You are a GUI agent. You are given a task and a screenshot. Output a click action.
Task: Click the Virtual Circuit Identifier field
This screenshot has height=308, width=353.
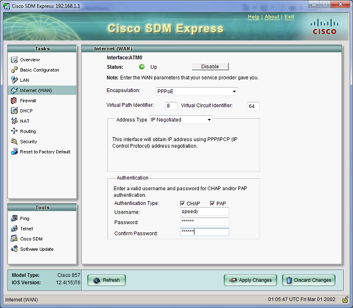[253, 106]
